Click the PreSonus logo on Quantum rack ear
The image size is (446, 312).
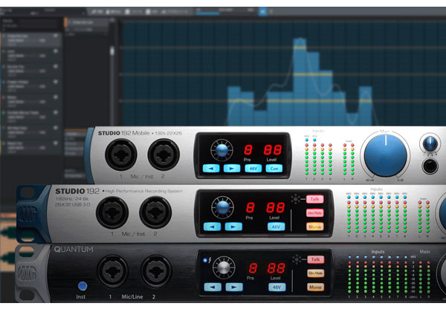point(27,273)
